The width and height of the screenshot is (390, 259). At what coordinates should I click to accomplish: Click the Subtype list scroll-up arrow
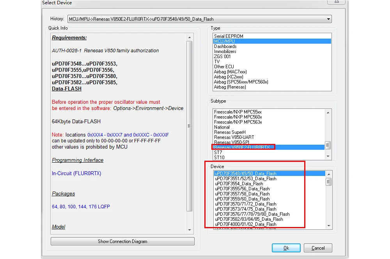coord(328,113)
